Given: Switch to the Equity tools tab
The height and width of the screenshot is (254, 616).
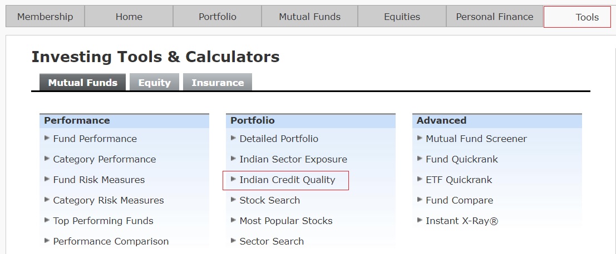Looking at the screenshot, I should (x=154, y=83).
